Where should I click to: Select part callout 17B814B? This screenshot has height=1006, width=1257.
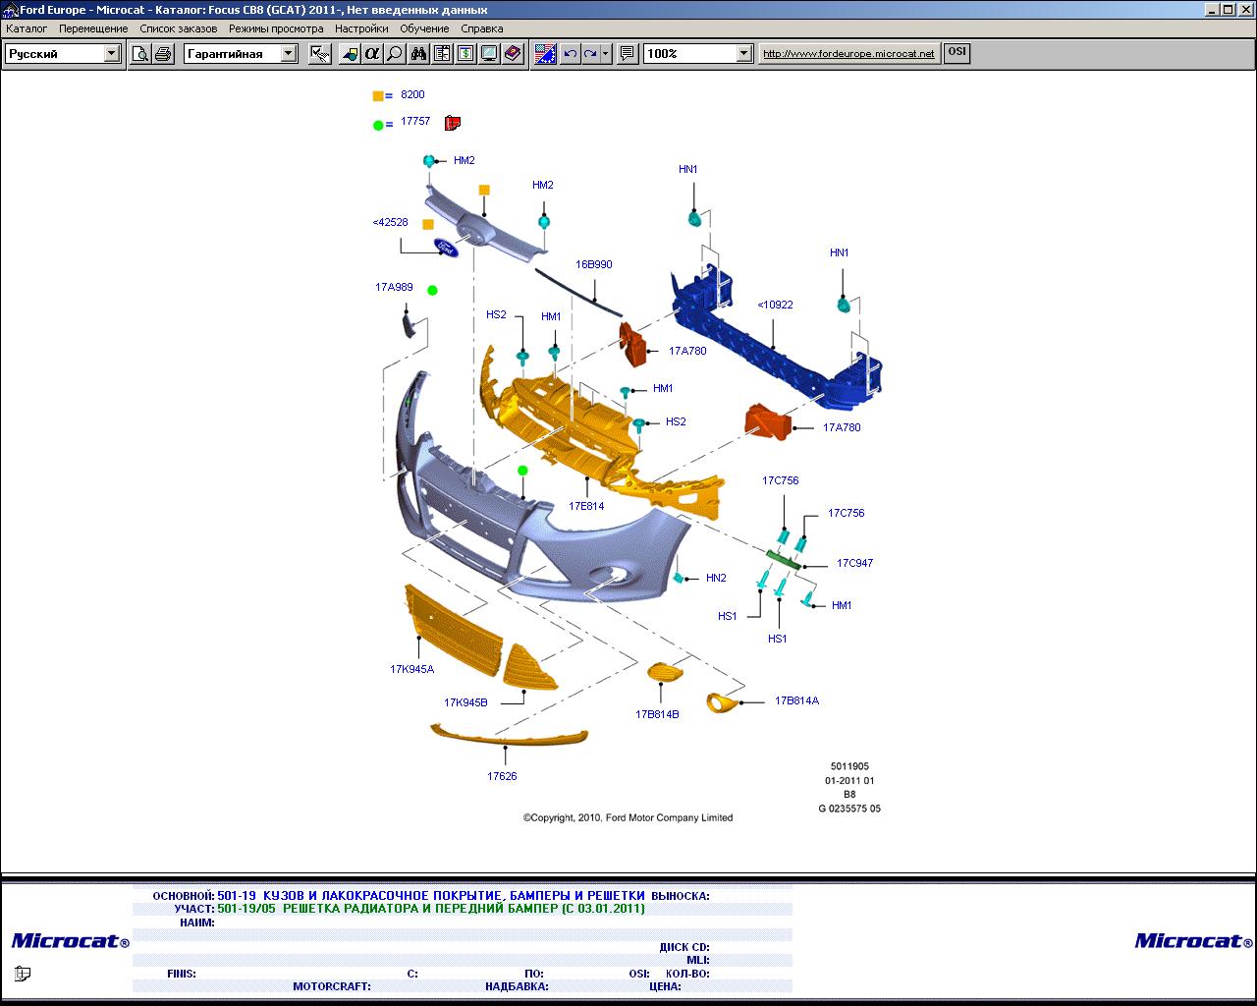(657, 714)
